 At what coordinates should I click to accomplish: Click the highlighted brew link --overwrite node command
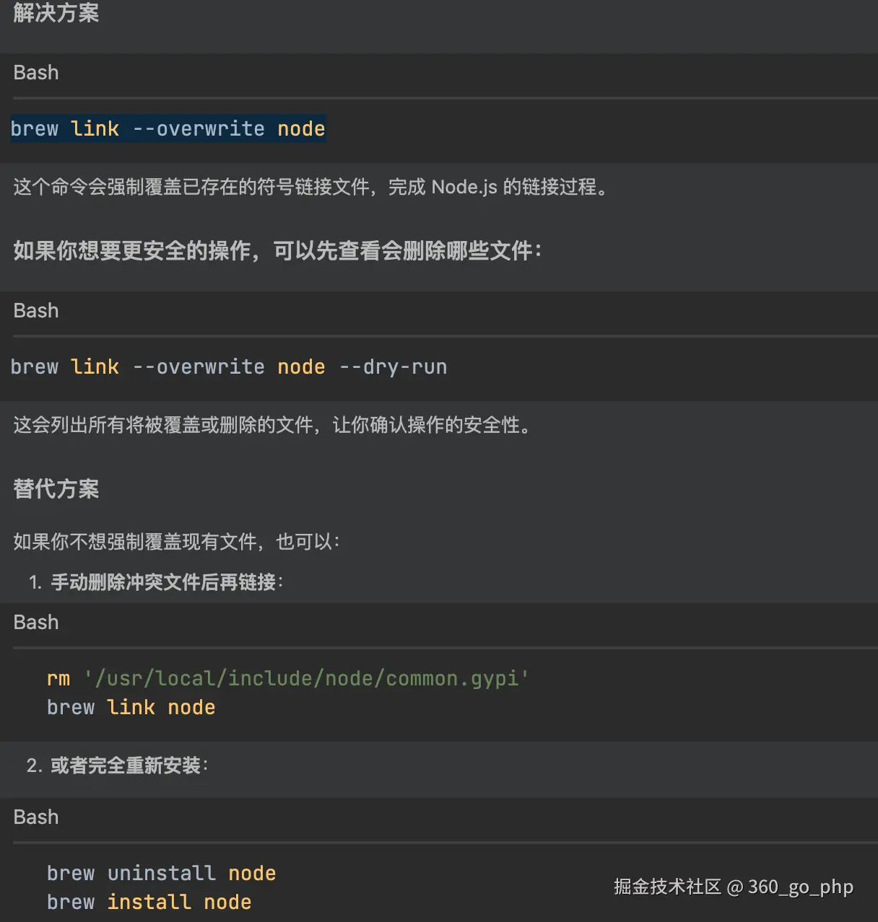[x=168, y=128]
